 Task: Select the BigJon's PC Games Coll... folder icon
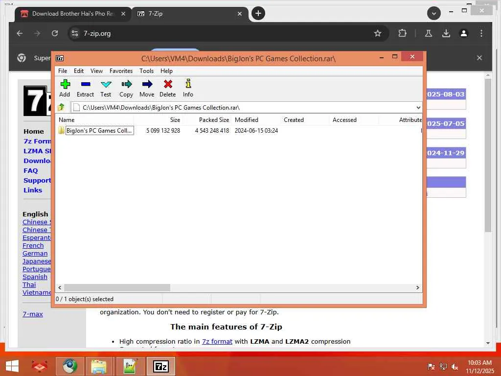tap(61, 130)
